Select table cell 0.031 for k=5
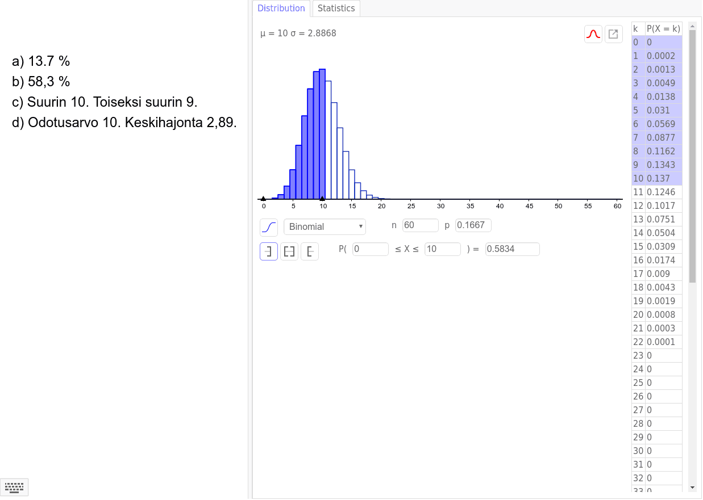The height and width of the screenshot is (500, 703). tap(664, 110)
